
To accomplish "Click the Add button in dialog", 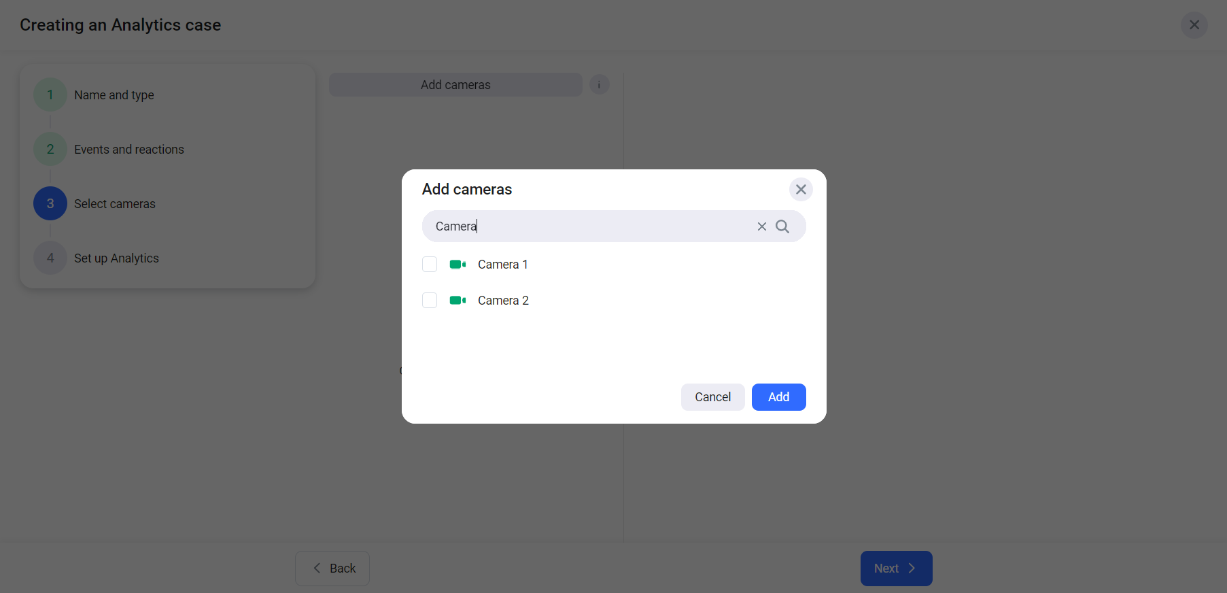I will click(778, 397).
